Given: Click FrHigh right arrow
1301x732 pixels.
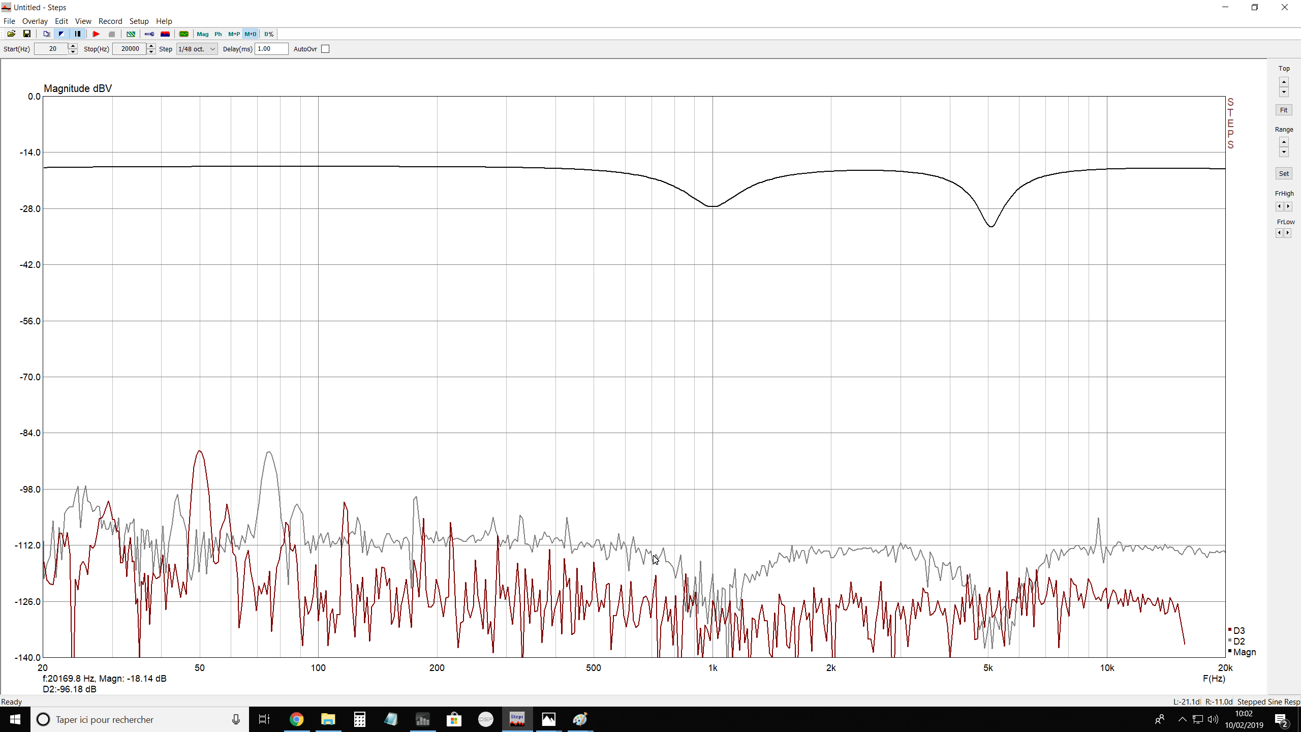Looking at the screenshot, I should pyautogui.click(x=1288, y=206).
